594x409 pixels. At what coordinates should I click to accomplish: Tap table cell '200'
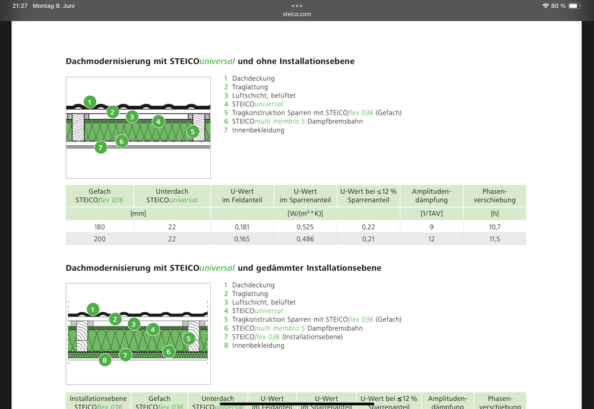(x=100, y=239)
